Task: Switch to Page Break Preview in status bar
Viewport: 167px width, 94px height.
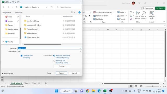Action: pyautogui.click(x=141, y=86)
